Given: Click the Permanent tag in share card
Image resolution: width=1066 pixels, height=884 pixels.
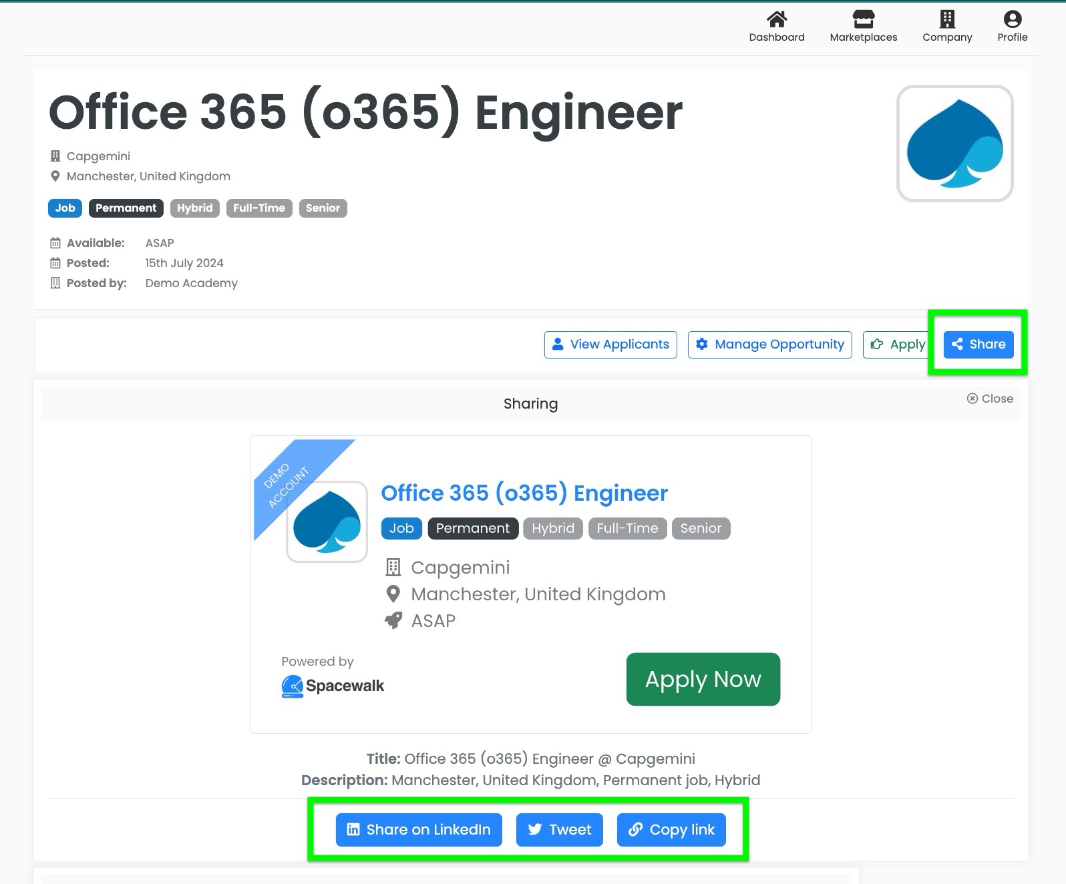Looking at the screenshot, I should (x=473, y=528).
